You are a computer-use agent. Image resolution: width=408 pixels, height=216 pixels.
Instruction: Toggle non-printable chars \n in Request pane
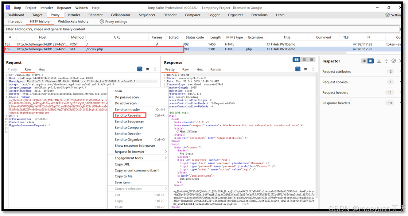click(147, 69)
